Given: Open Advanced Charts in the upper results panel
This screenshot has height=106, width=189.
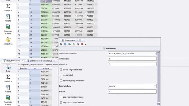Looking at the screenshot, I should point(8,29).
